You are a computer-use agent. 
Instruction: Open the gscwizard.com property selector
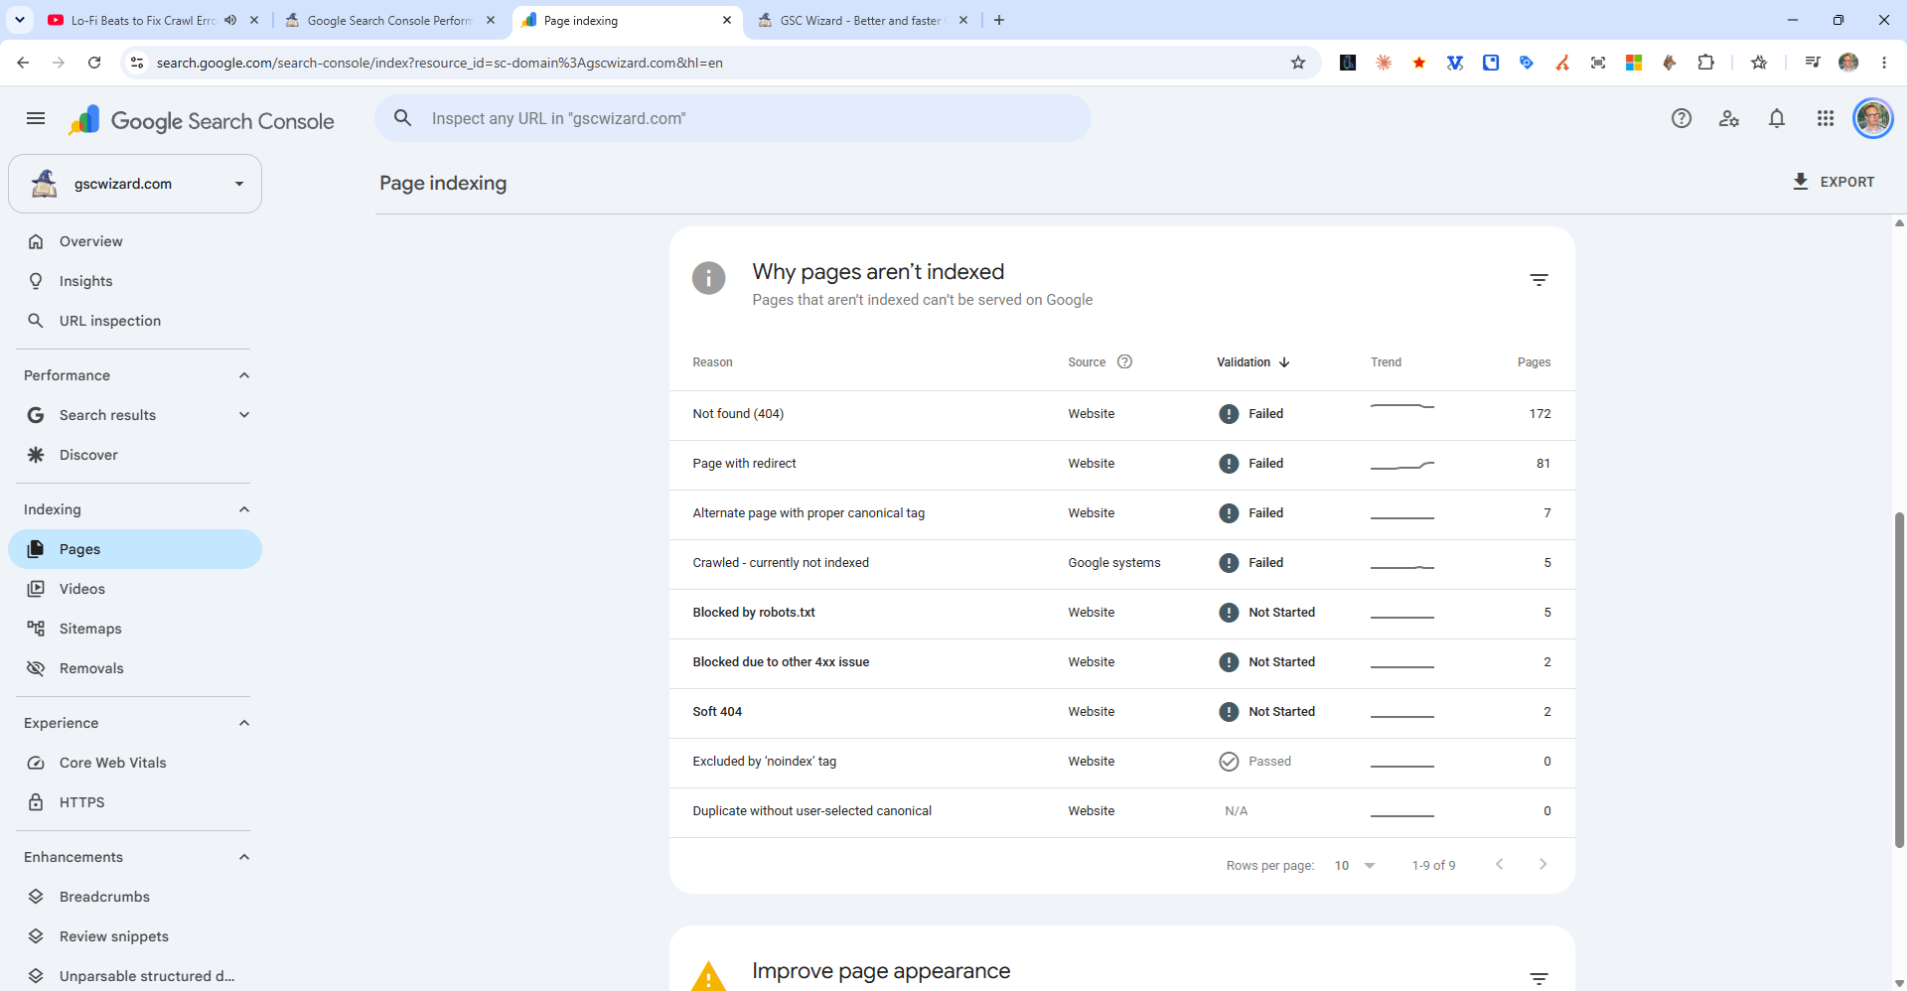coord(135,184)
